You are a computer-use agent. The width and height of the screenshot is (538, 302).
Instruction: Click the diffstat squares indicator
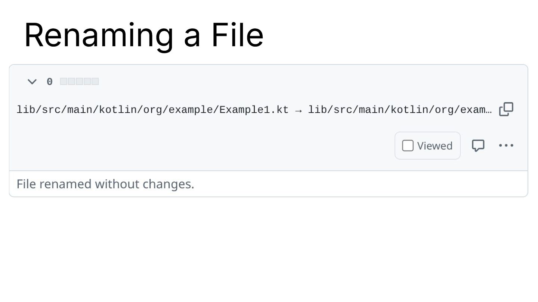point(79,82)
